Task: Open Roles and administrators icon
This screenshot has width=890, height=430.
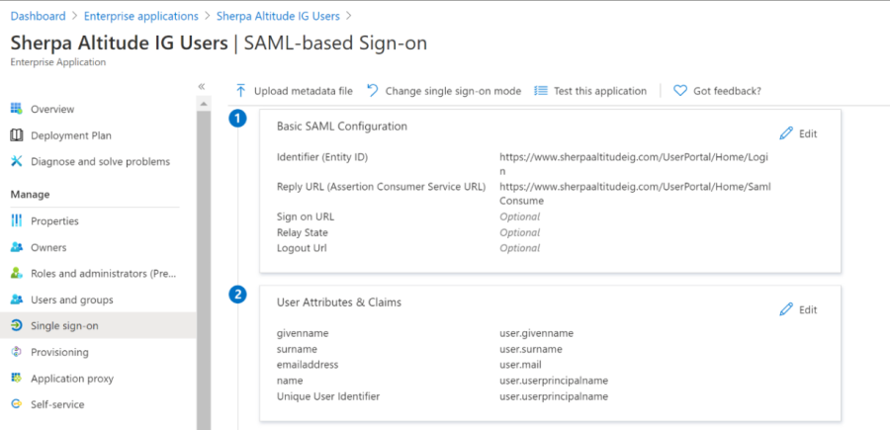Action: (x=17, y=273)
